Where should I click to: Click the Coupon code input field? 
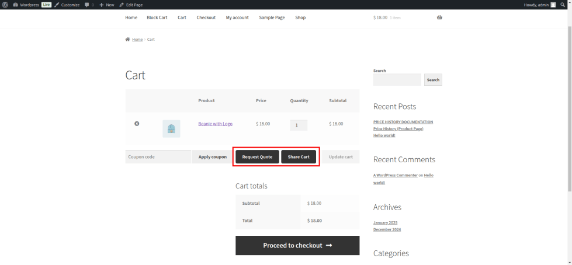(x=158, y=157)
